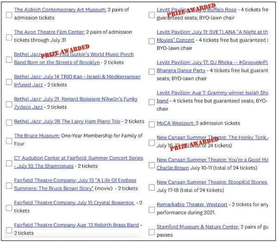Tick the SVETLANA Night at the Movies checkbox

click(x=152, y=41)
